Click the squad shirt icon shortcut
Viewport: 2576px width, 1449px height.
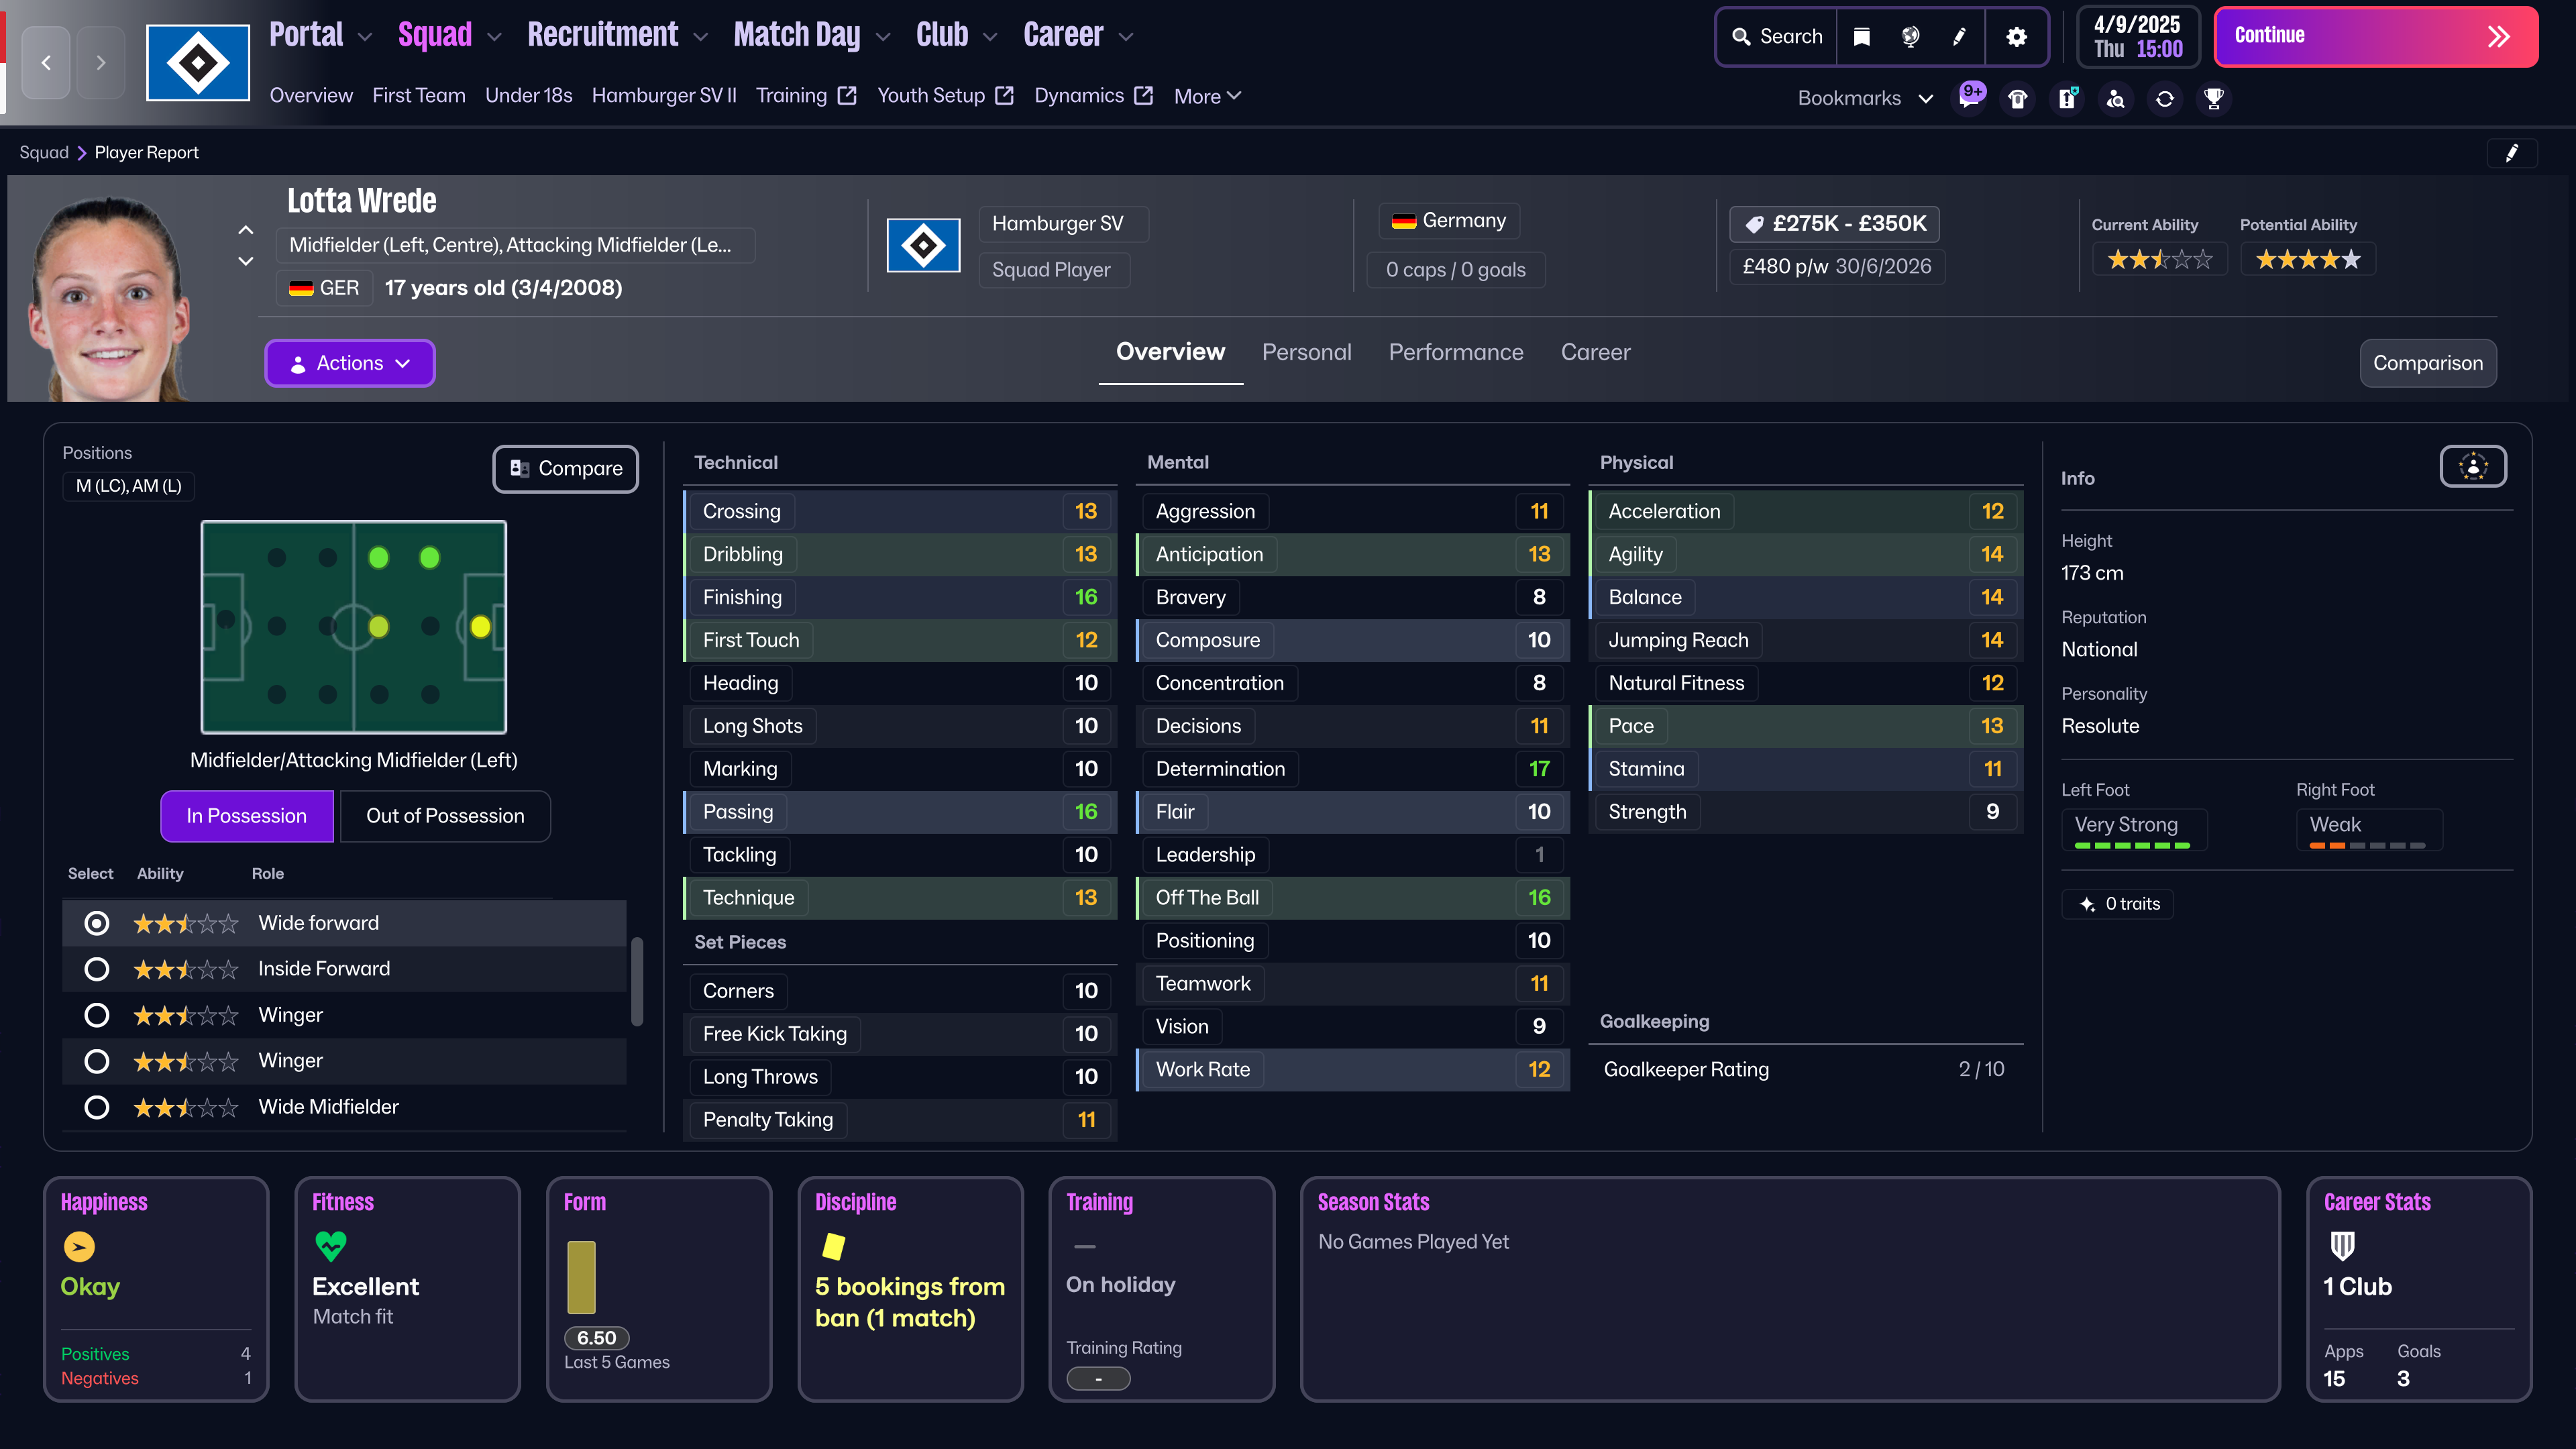[x=2018, y=98]
